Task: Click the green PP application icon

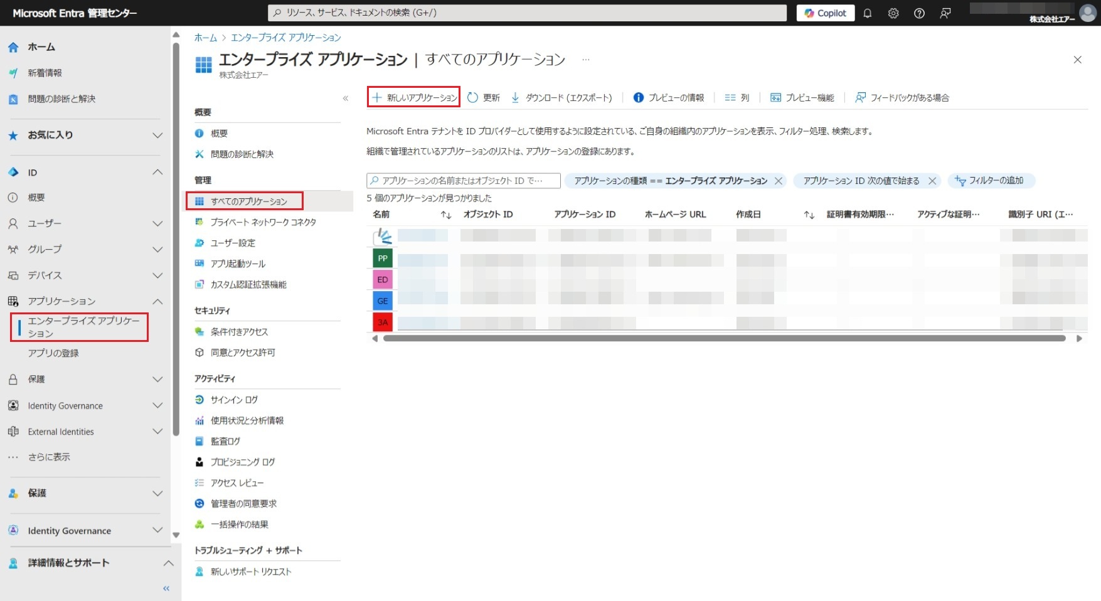Action: coord(383,258)
